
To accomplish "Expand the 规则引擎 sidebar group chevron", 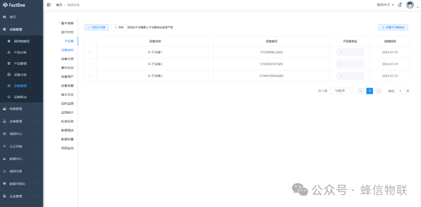I will tap(37, 171).
